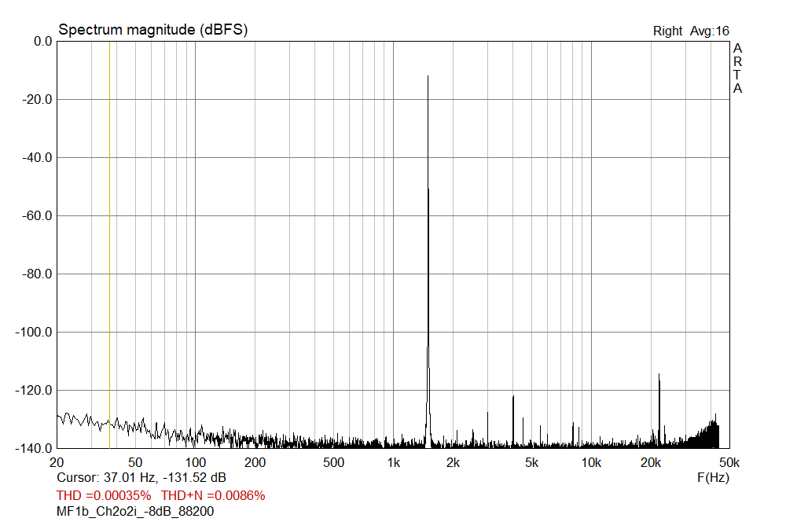Click the 'Avg:16' averaging label

709,31
